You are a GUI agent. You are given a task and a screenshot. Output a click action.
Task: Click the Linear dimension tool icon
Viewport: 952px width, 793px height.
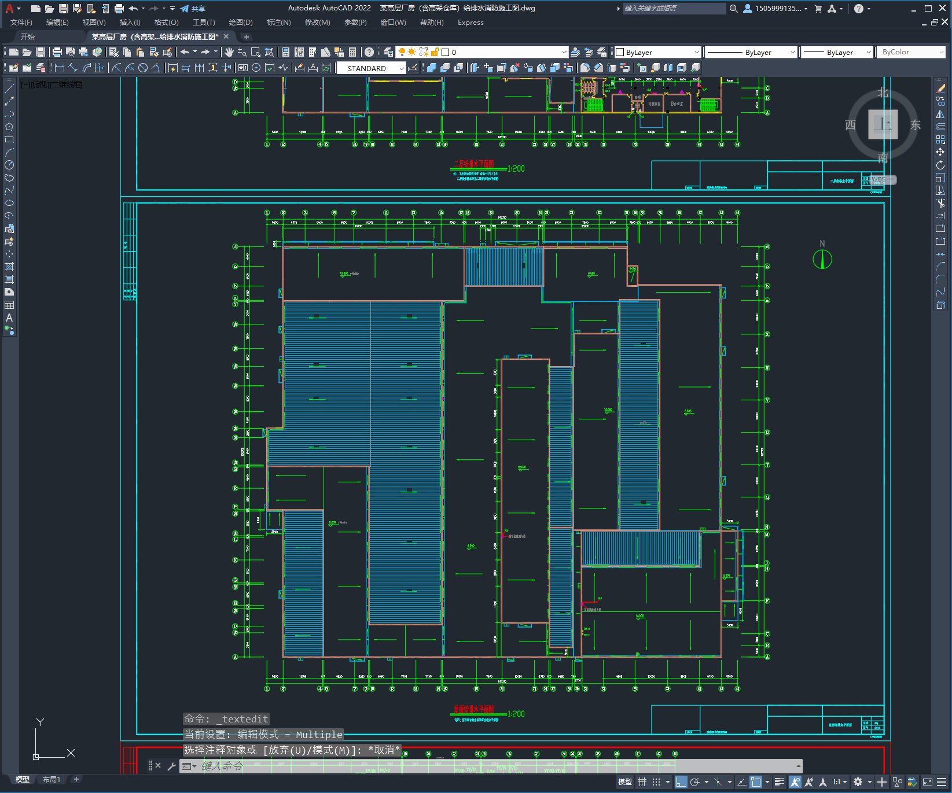(x=59, y=68)
